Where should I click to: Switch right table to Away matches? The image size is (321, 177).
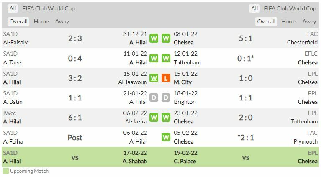pos(309,21)
